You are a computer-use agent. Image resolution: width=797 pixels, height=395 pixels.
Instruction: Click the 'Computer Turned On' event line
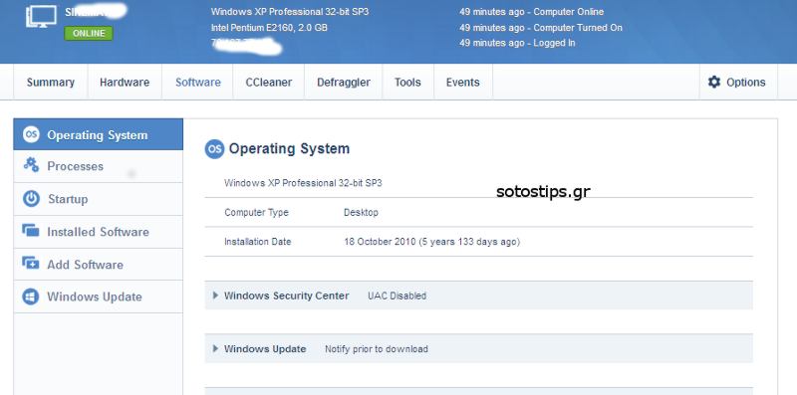click(541, 28)
